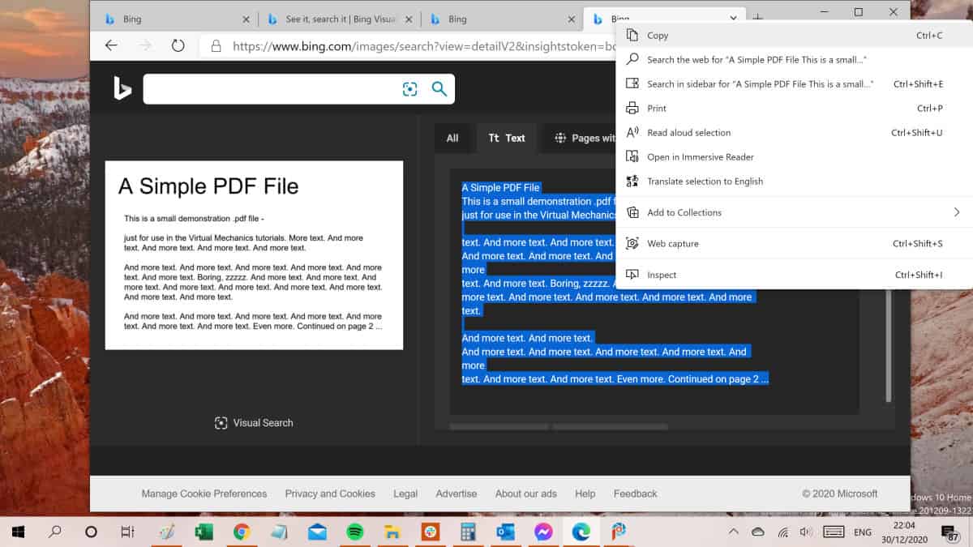Open Excel from the taskbar
973x547 pixels.
coord(204,532)
